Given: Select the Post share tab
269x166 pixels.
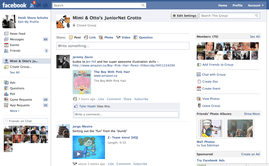Looking at the screenshot, I should point(75,37).
